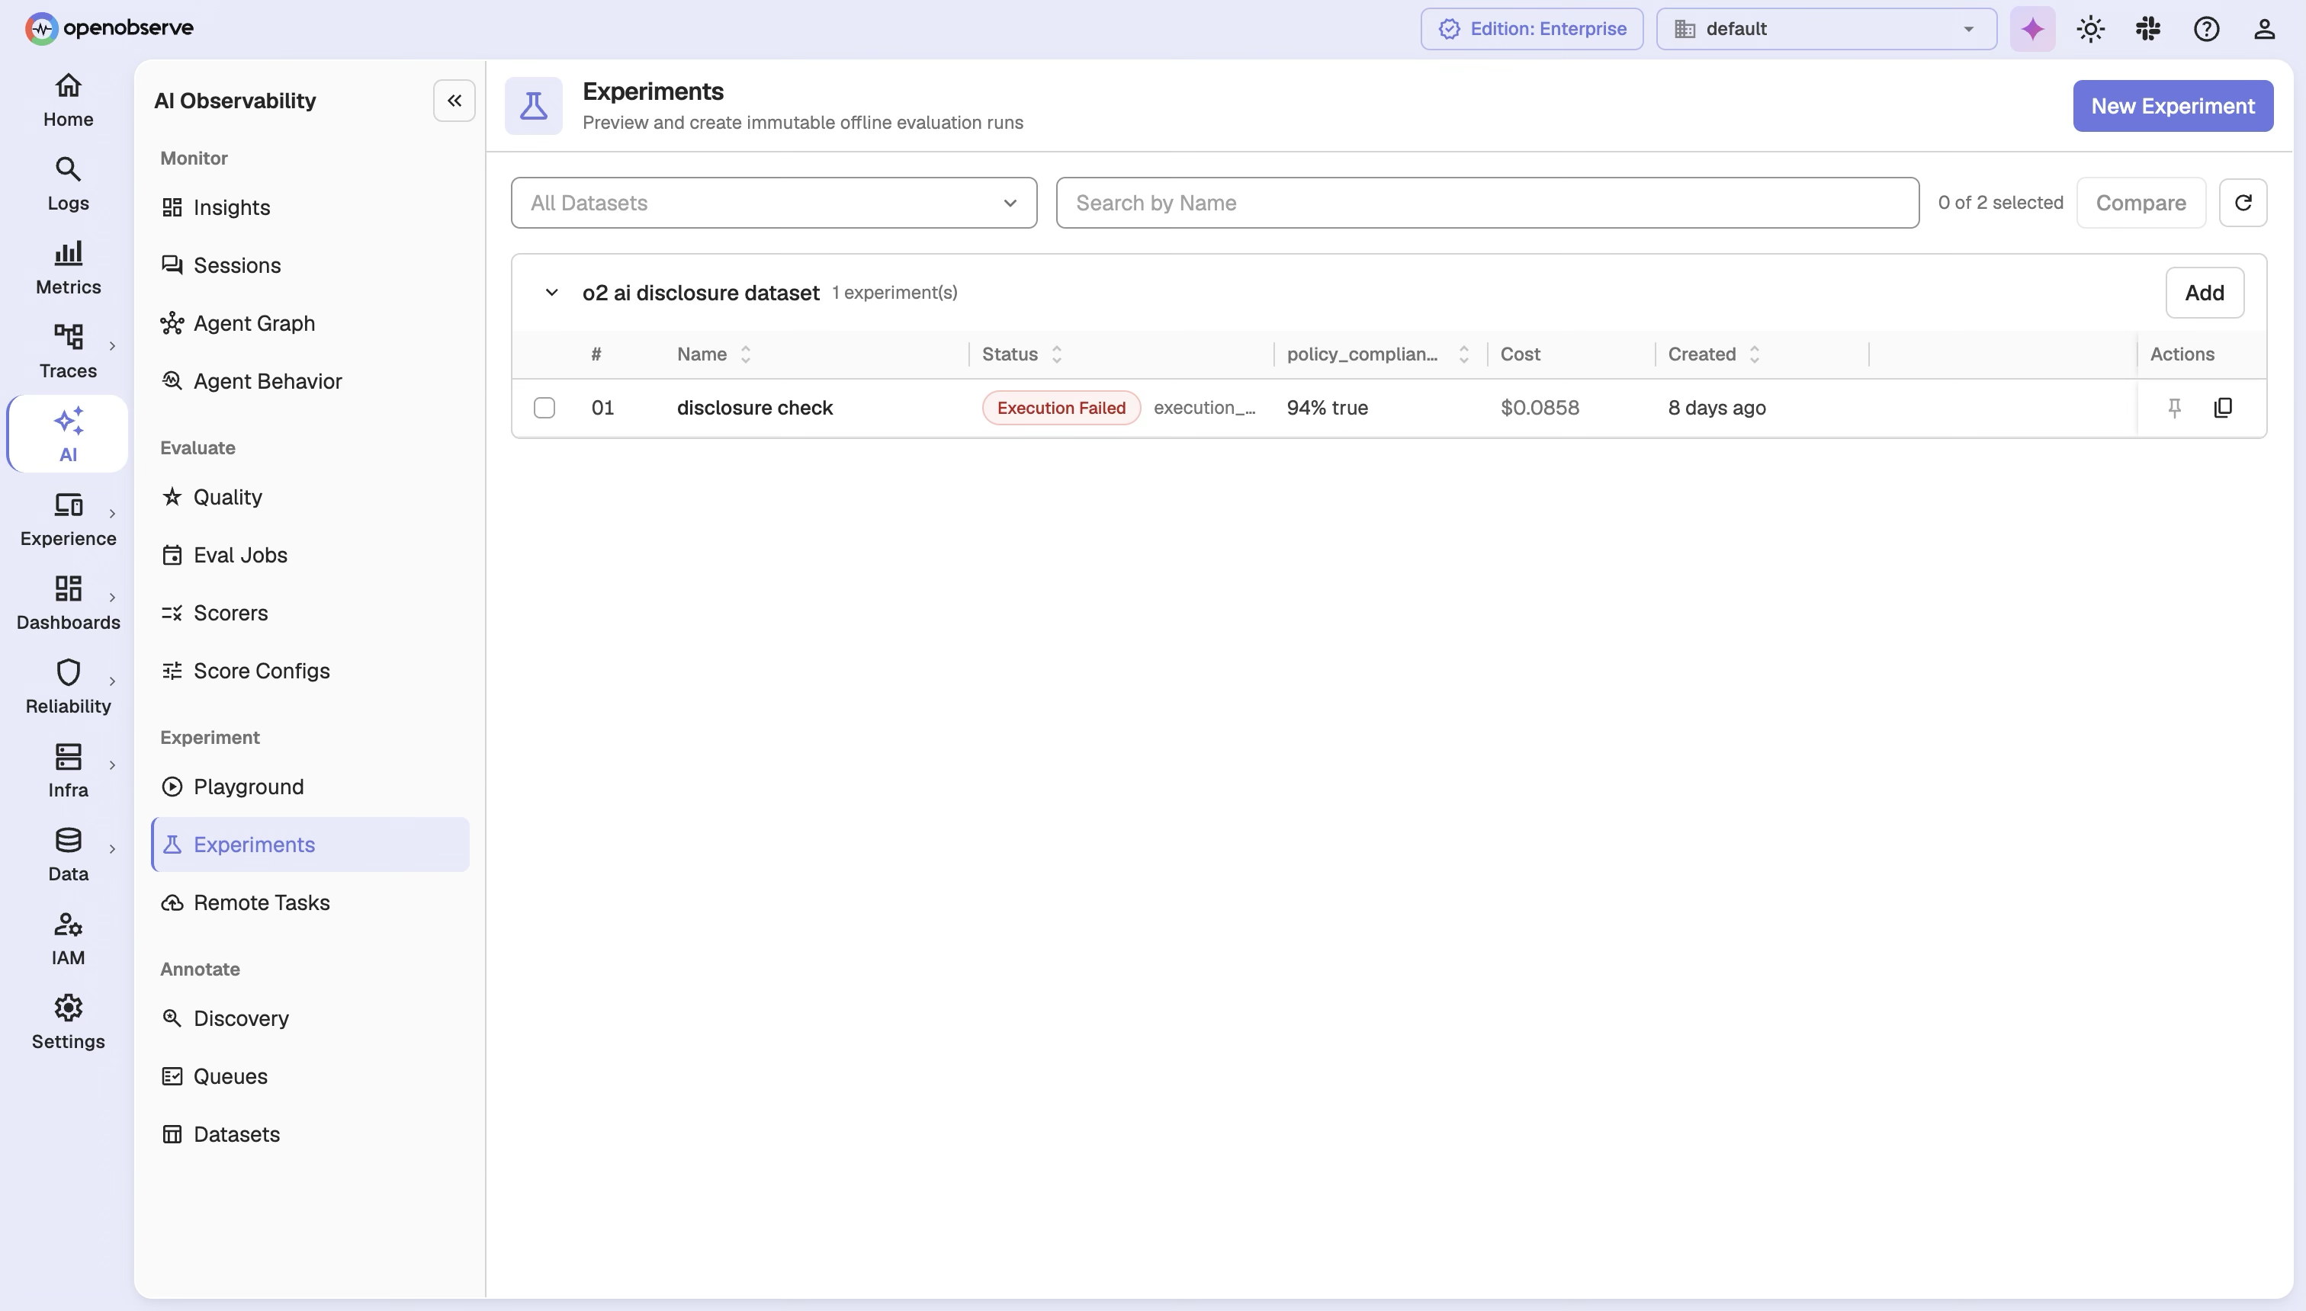Collapse the AI Observability sidebar
Screen dimensions: 2306x1311
[454, 100]
